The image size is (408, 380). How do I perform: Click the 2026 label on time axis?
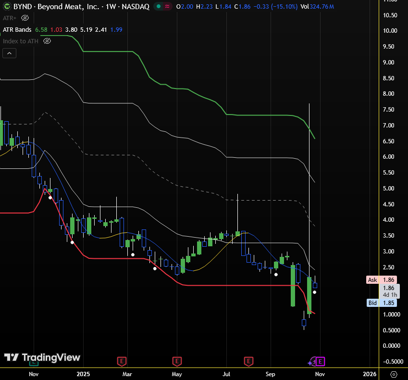click(x=370, y=374)
